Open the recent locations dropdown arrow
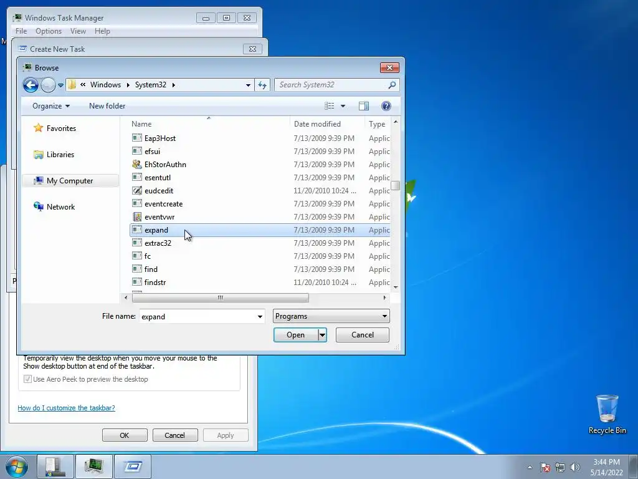Image resolution: width=638 pixels, height=479 pixels. pos(60,85)
